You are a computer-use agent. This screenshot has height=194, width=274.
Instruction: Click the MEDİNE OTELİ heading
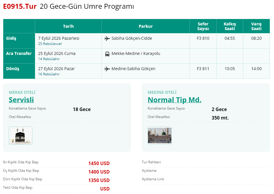(162, 92)
